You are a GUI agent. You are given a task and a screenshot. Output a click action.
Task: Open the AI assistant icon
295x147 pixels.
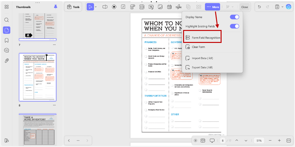tap(288, 7)
